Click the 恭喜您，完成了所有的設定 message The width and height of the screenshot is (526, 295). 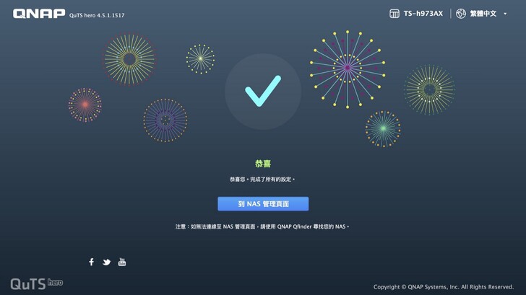[x=262, y=180]
